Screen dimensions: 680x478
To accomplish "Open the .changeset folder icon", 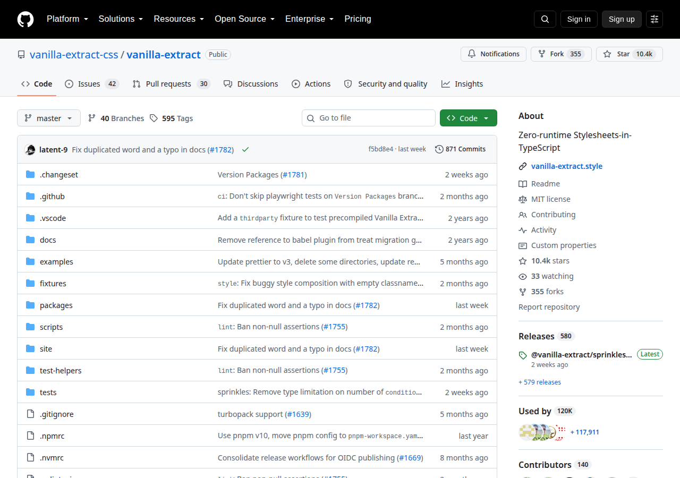I will pyautogui.click(x=30, y=175).
